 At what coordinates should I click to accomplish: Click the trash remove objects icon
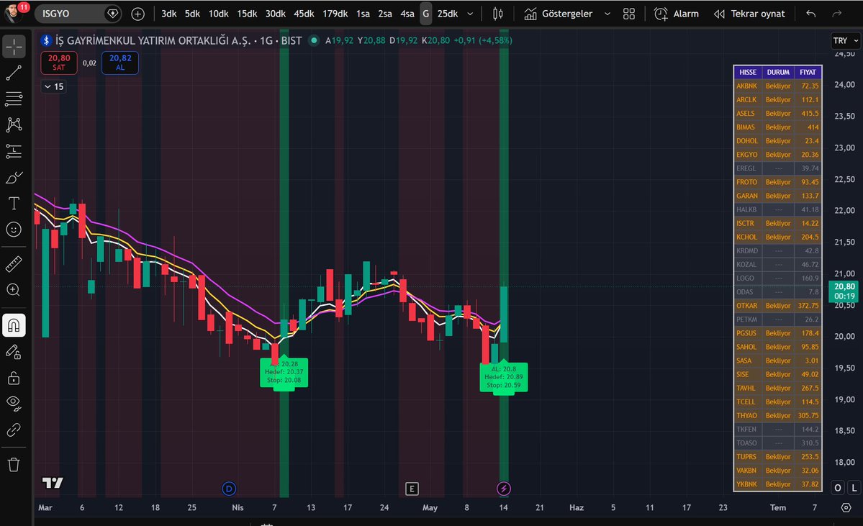[x=14, y=465]
